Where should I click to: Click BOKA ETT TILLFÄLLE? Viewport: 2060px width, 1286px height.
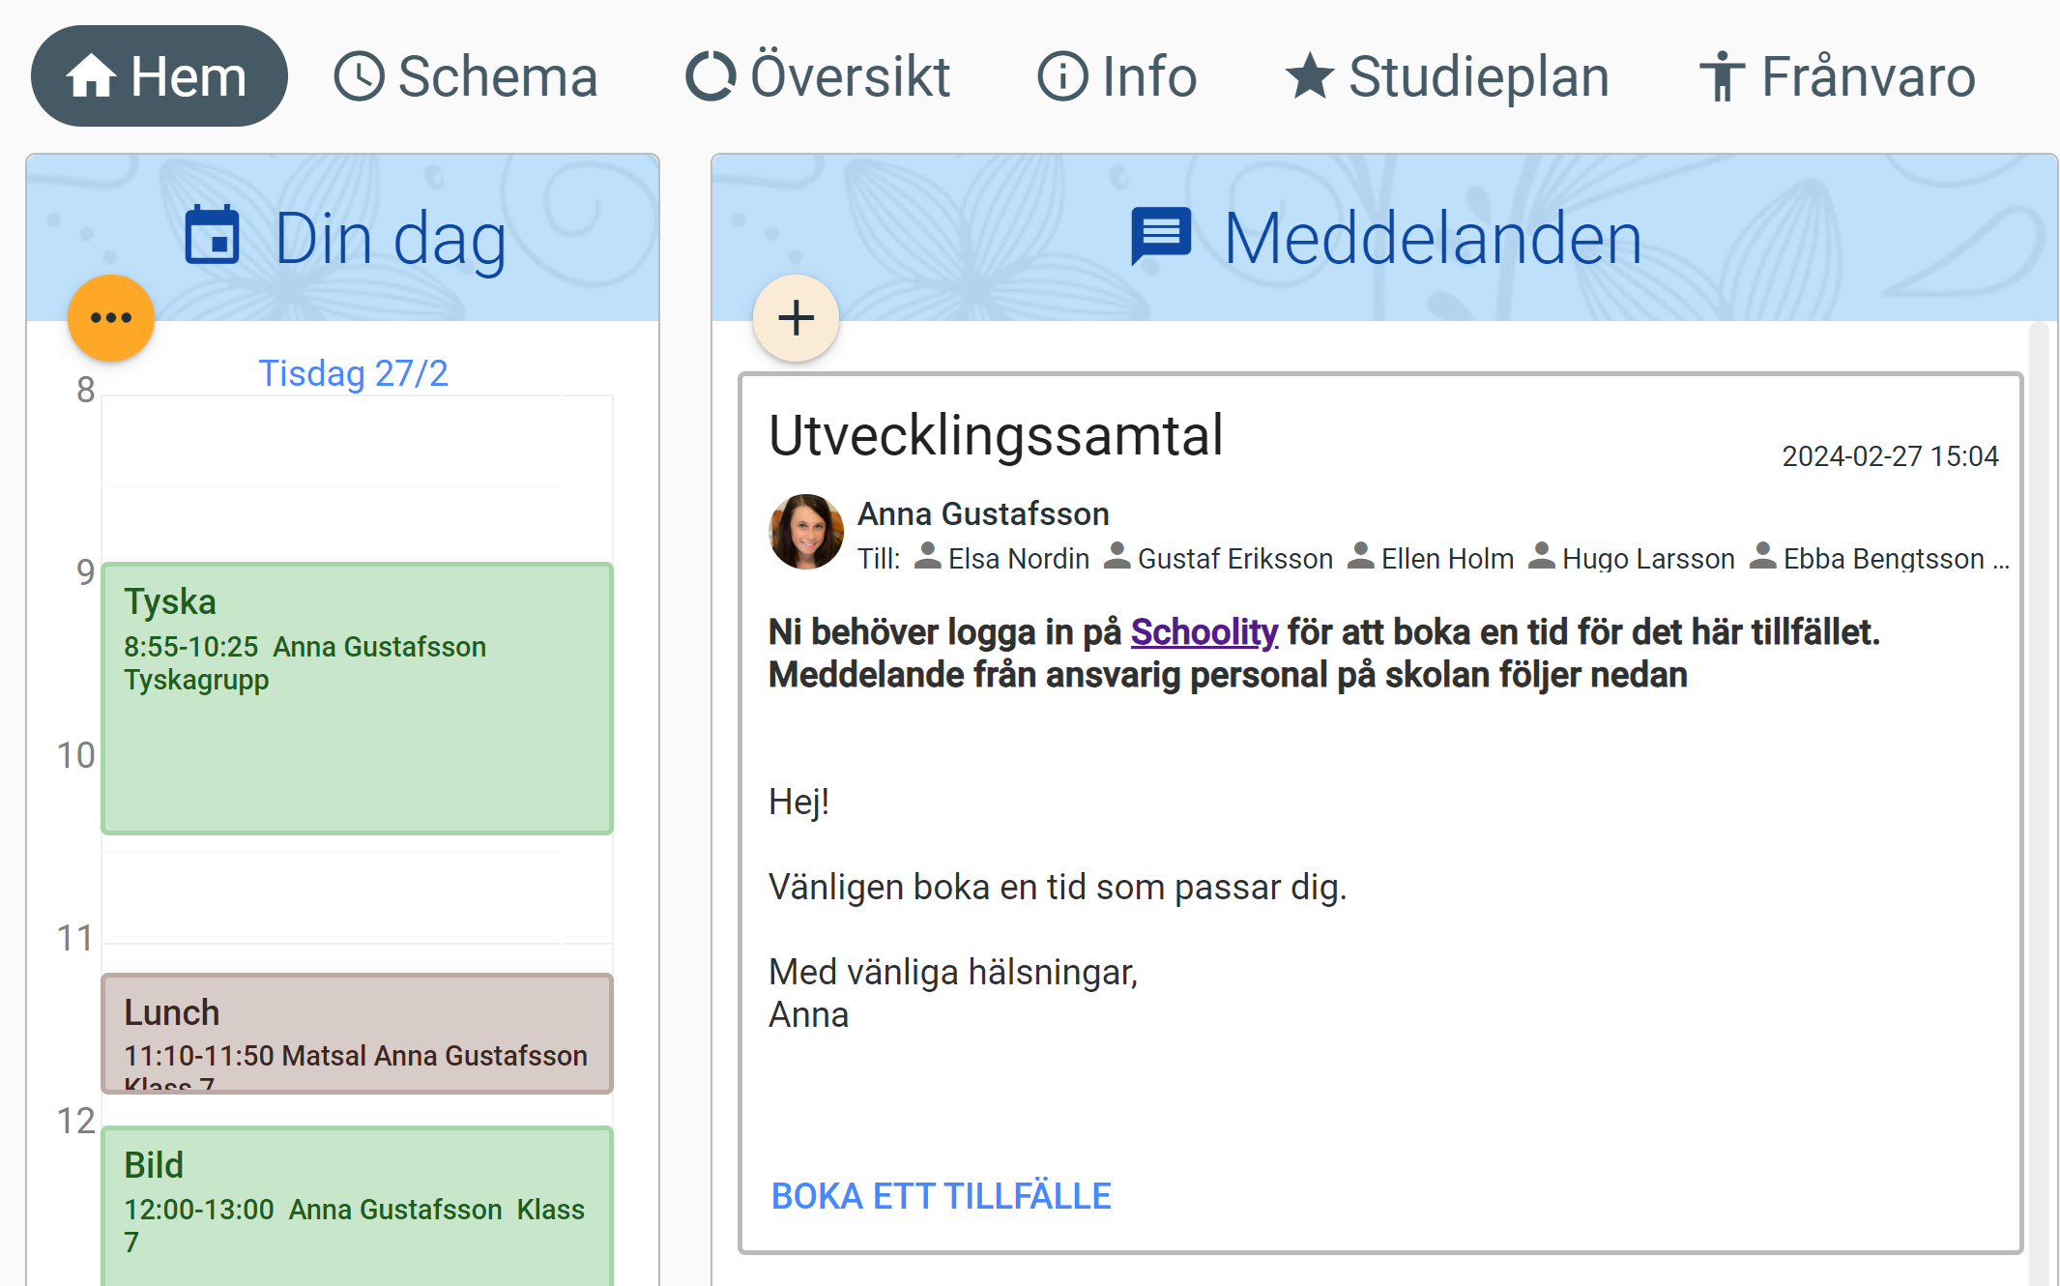tap(941, 1196)
